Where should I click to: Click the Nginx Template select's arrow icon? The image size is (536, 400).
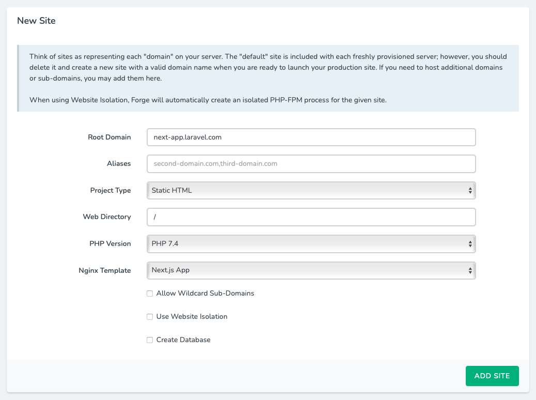pyautogui.click(x=470, y=270)
